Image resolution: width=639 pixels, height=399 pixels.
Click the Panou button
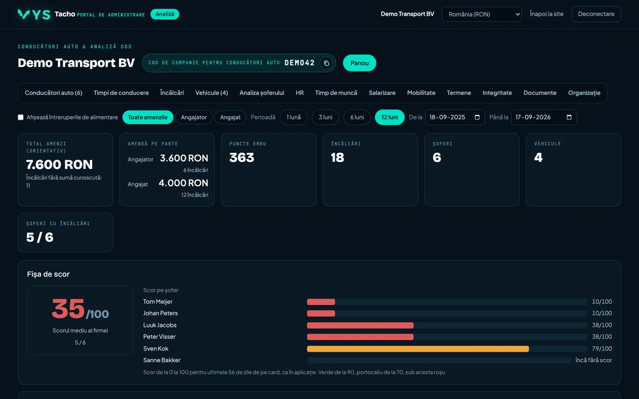pyautogui.click(x=360, y=63)
